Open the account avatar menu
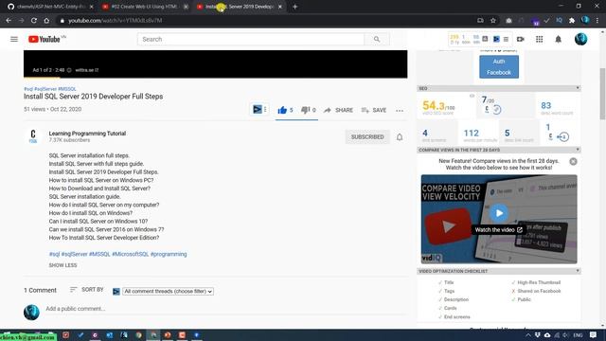Screen dimensions: 606x341 pyautogui.click(x=580, y=39)
